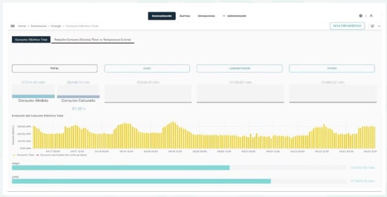Open the user profile icon
The image size is (387, 197).
[x=371, y=16]
